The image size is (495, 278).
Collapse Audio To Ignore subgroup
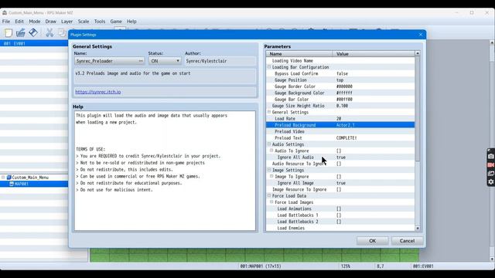pos(271,151)
